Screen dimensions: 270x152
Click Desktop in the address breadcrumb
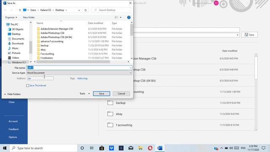(60, 10)
